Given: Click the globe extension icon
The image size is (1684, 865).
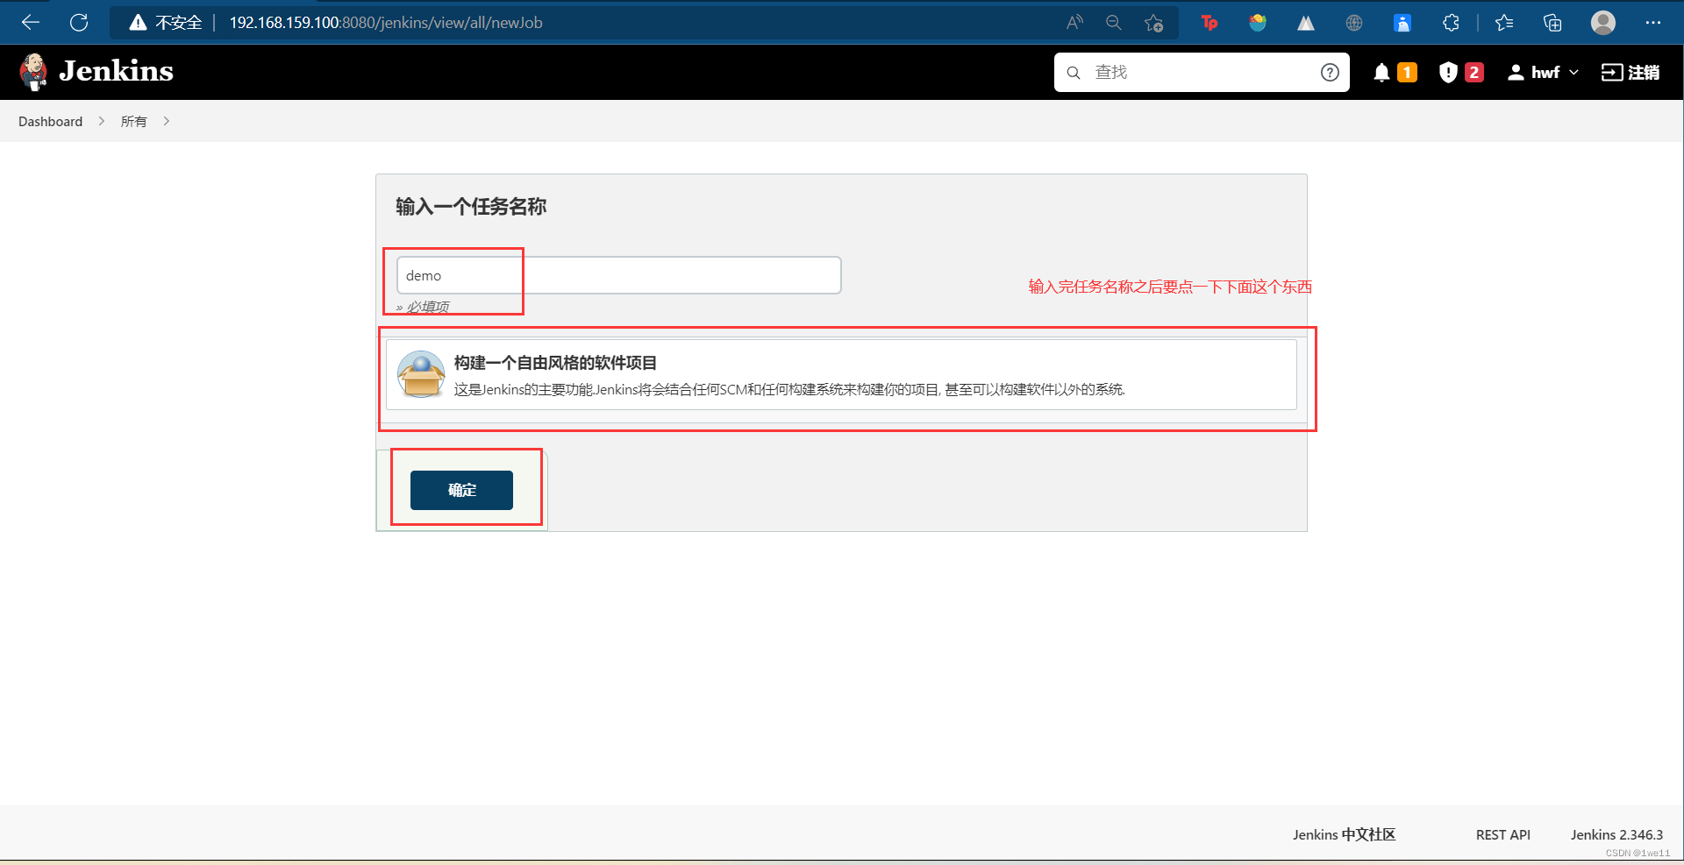Looking at the screenshot, I should [x=1354, y=23].
